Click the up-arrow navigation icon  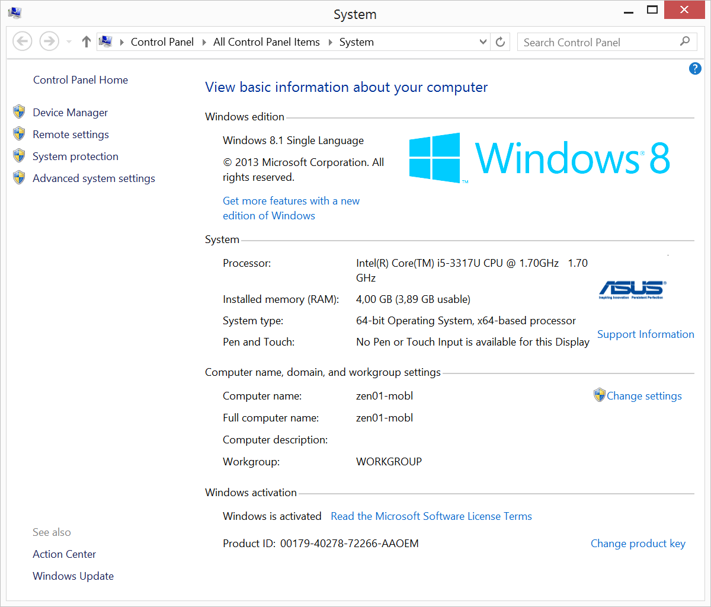pos(86,41)
